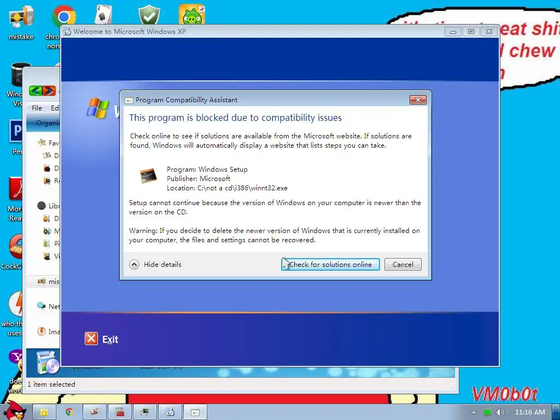560x420 pixels.
Task: Close the Program Compatibility Assistant with red X
Action: pyautogui.click(x=418, y=100)
